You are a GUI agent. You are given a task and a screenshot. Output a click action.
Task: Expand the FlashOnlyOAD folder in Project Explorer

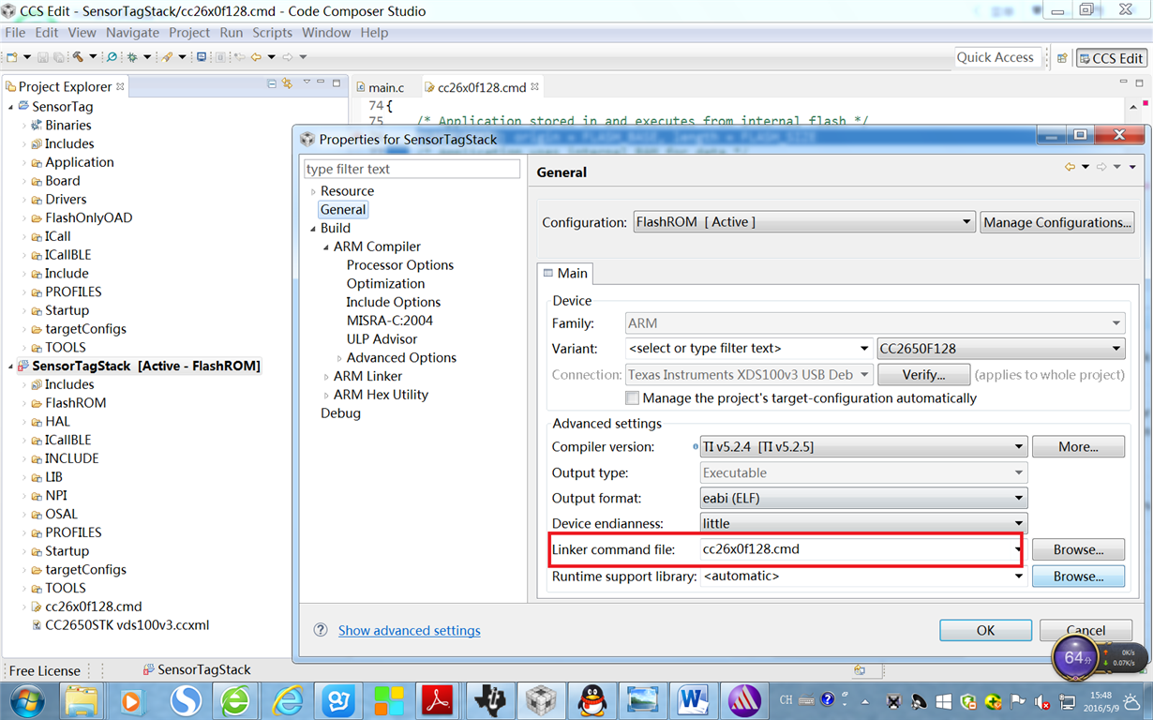coord(25,217)
